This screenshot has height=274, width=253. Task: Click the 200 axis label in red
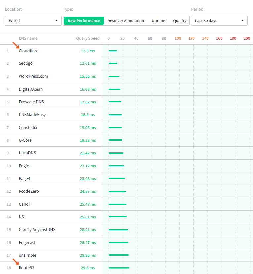click(x=247, y=38)
